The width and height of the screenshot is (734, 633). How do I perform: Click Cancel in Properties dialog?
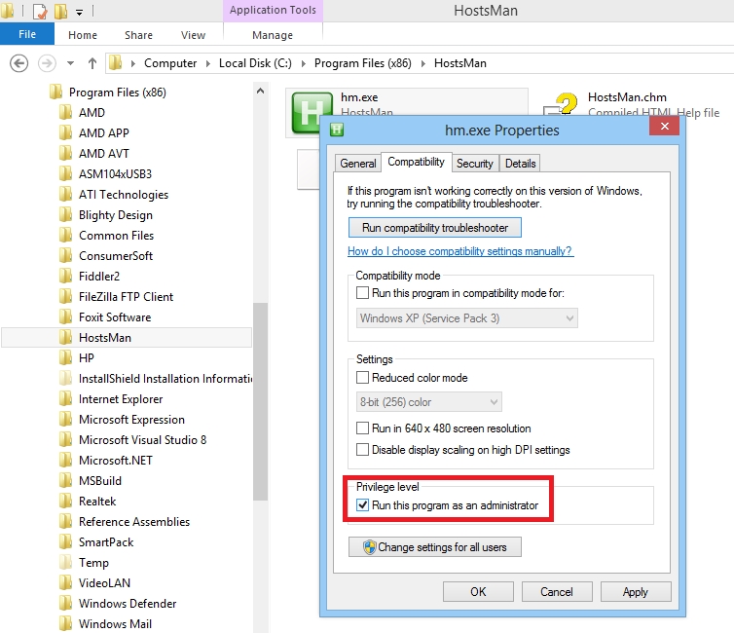[557, 592]
